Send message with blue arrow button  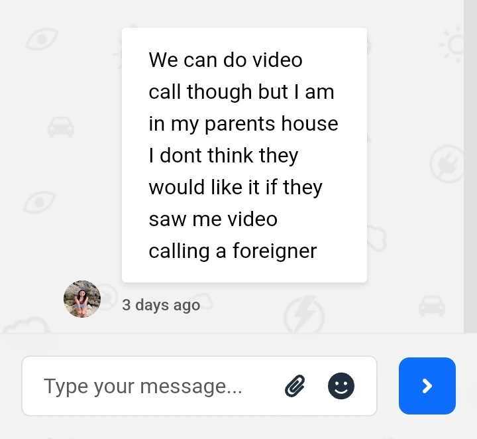click(427, 386)
